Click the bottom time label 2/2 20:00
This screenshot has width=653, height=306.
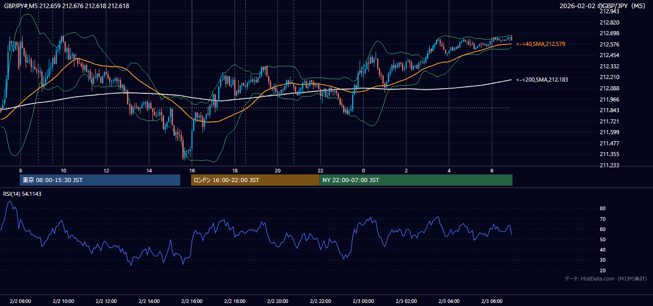278,301
